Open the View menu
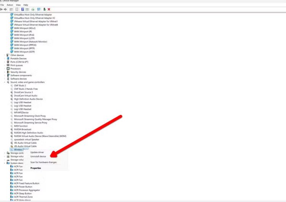Viewport: 286px width, 202px height. click(18, 5)
